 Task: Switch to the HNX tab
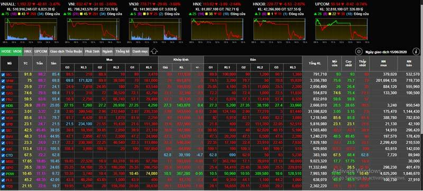[x=28, y=51]
